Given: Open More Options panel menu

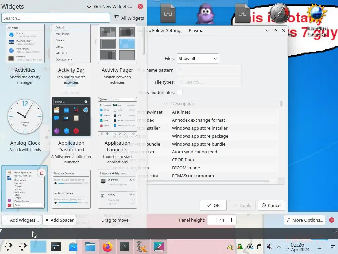Looking at the screenshot, I should click(x=305, y=220).
